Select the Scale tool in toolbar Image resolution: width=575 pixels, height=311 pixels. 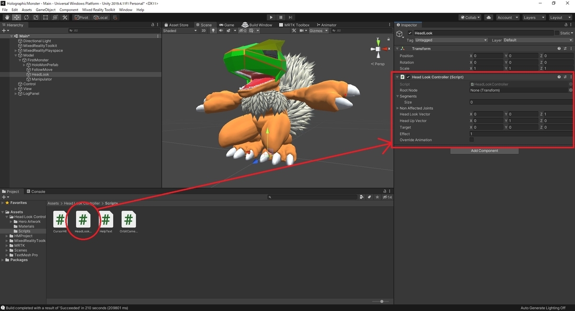point(35,17)
